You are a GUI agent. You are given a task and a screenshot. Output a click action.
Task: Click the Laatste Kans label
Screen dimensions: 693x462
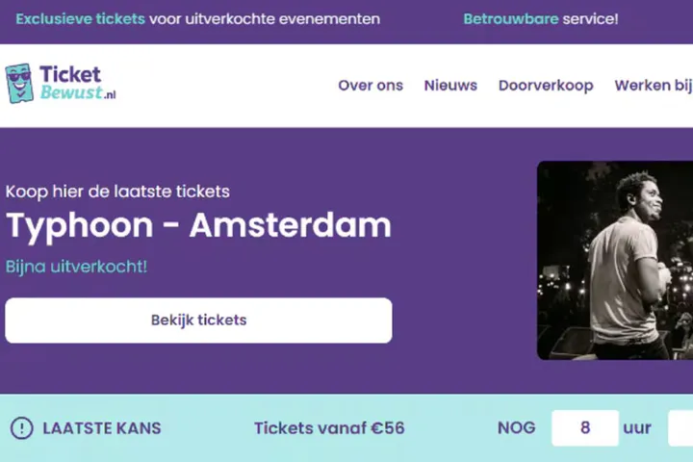coord(102,428)
